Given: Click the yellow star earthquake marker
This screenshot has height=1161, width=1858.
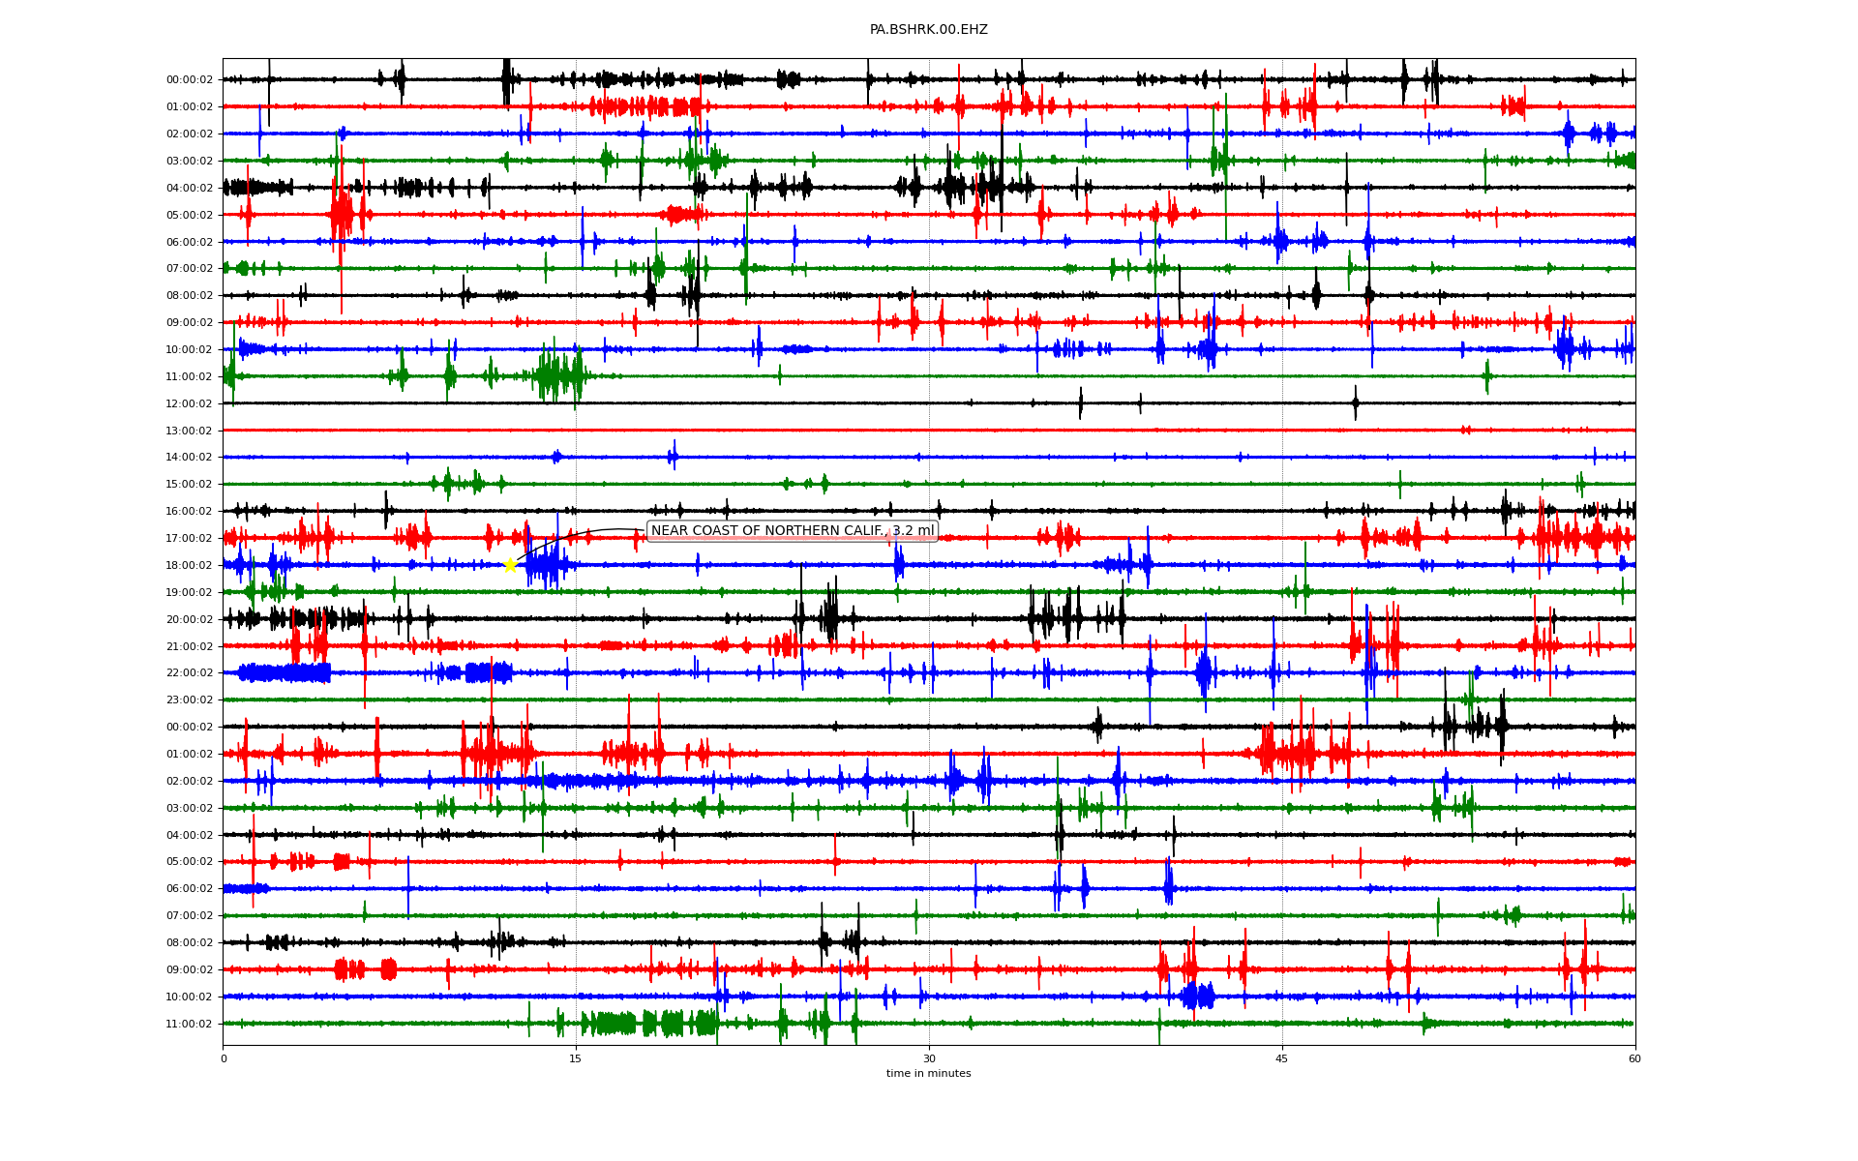Looking at the screenshot, I should 510,565.
